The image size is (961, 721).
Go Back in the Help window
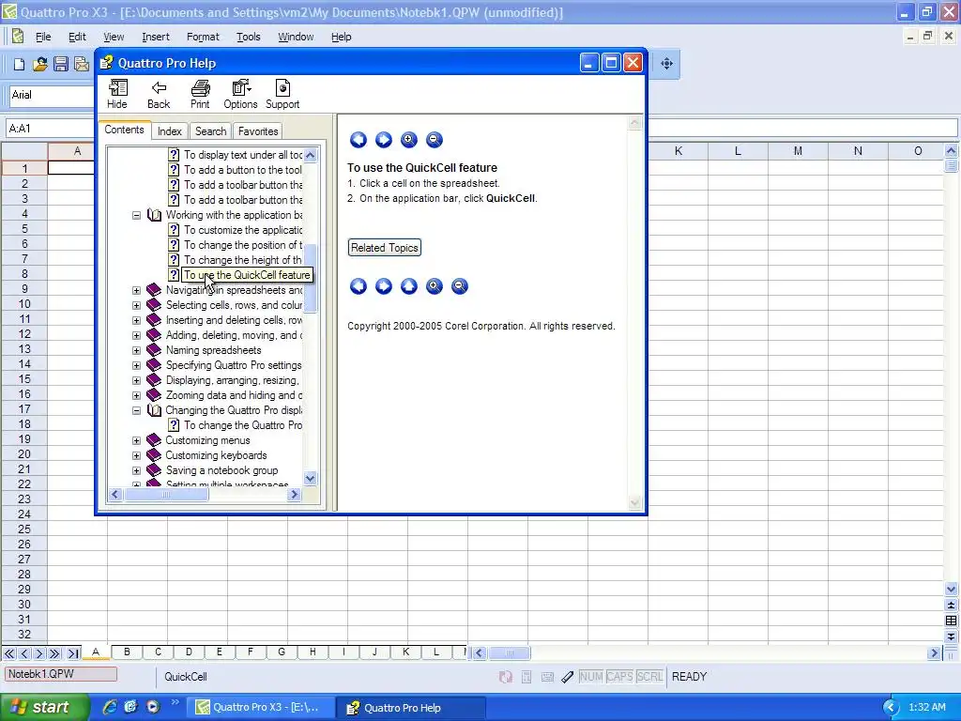point(159,95)
